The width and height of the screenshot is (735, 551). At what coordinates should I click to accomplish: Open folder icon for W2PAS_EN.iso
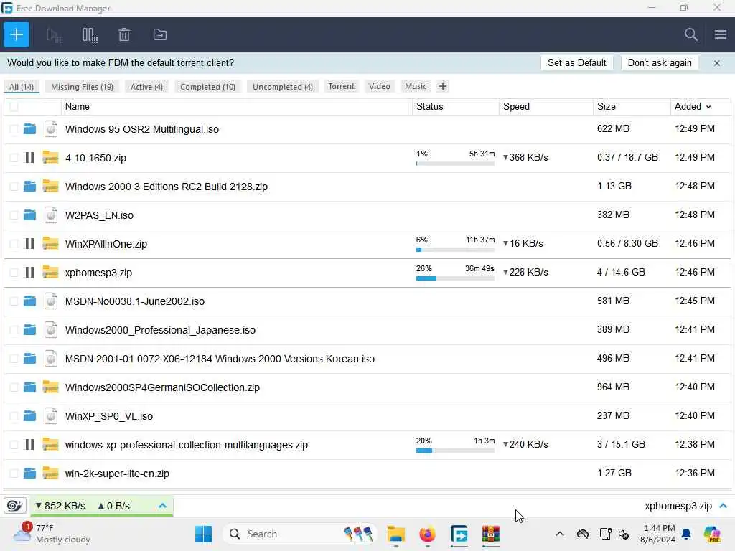[29, 215]
